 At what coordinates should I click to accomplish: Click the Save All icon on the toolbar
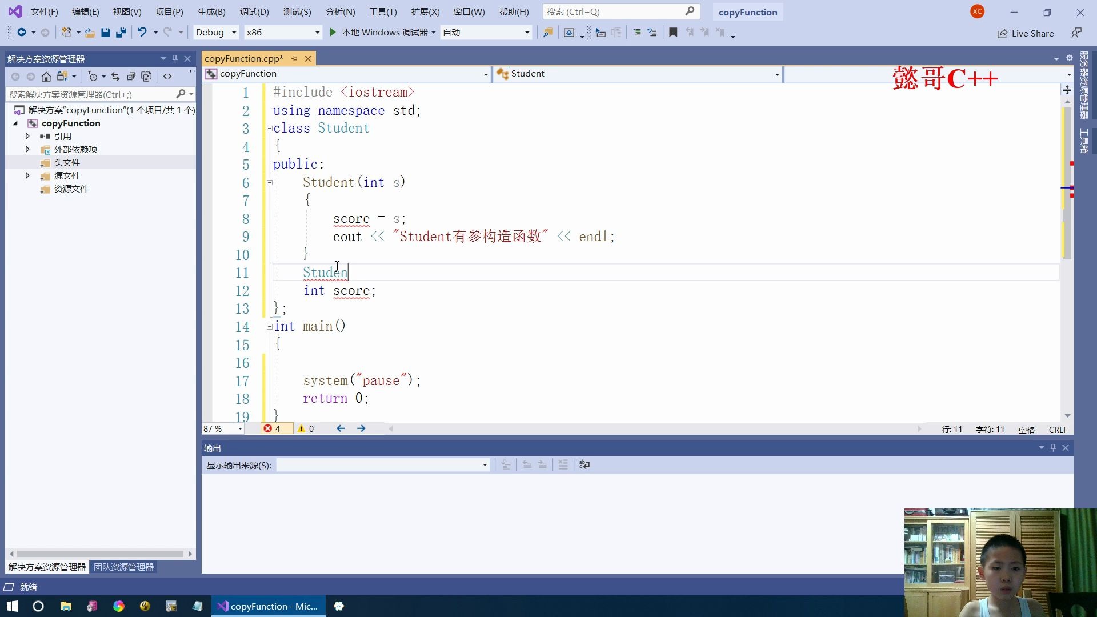point(121,33)
